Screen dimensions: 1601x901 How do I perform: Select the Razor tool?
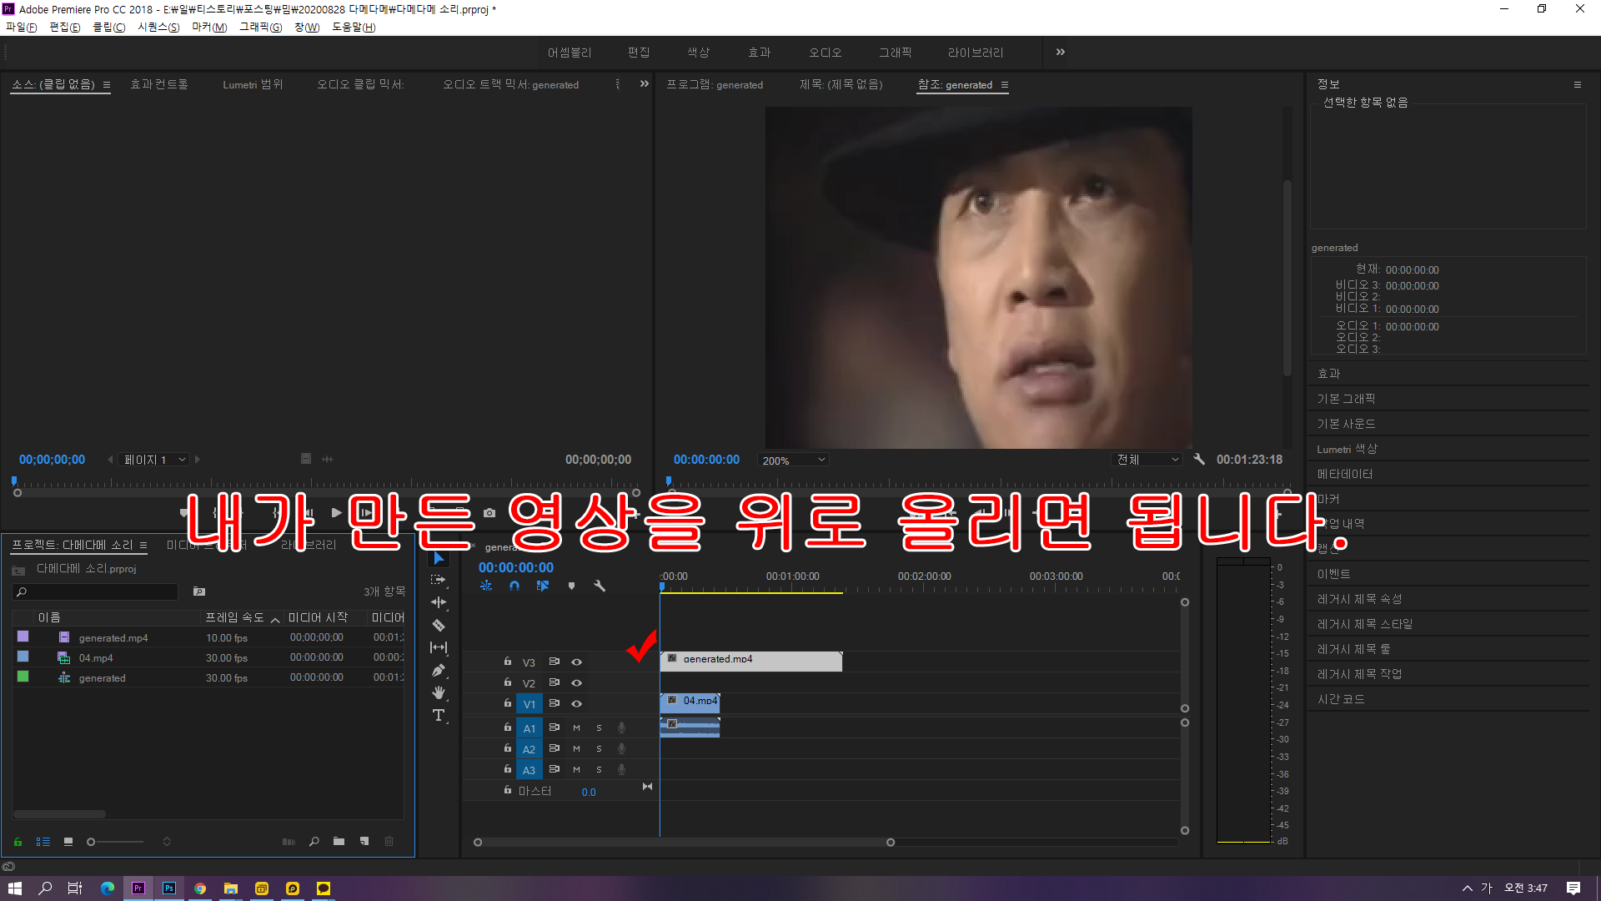click(439, 625)
